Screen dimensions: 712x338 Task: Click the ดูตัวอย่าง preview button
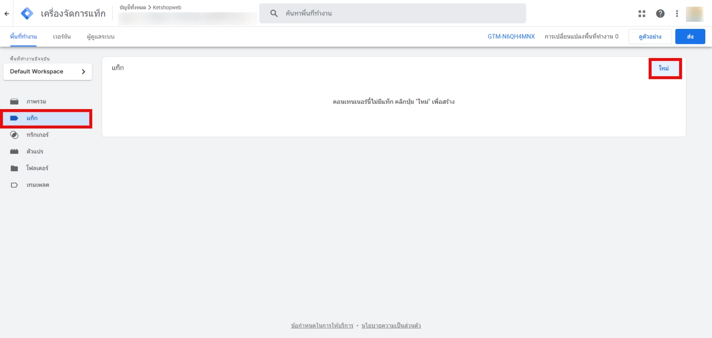[x=650, y=36]
